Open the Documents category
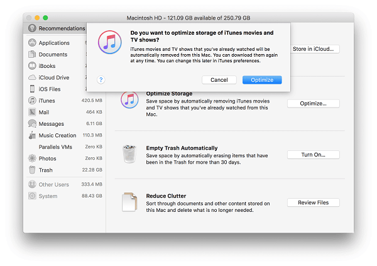The image size is (377, 266). (x=53, y=55)
